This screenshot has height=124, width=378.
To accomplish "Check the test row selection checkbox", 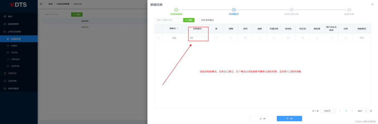I will tap(158, 38).
